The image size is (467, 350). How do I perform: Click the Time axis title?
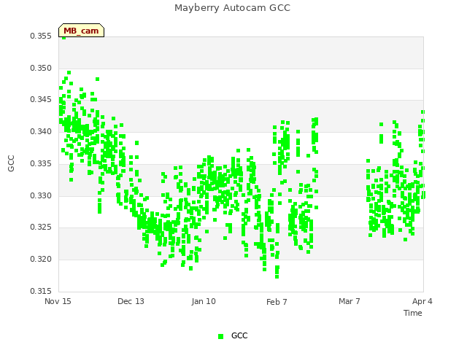[413, 313]
